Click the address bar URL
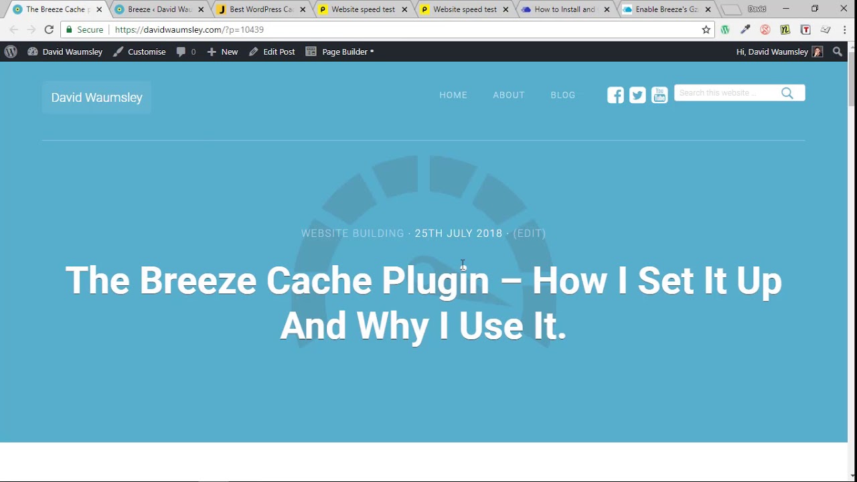Image resolution: width=857 pixels, height=482 pixels. point(189,29)
